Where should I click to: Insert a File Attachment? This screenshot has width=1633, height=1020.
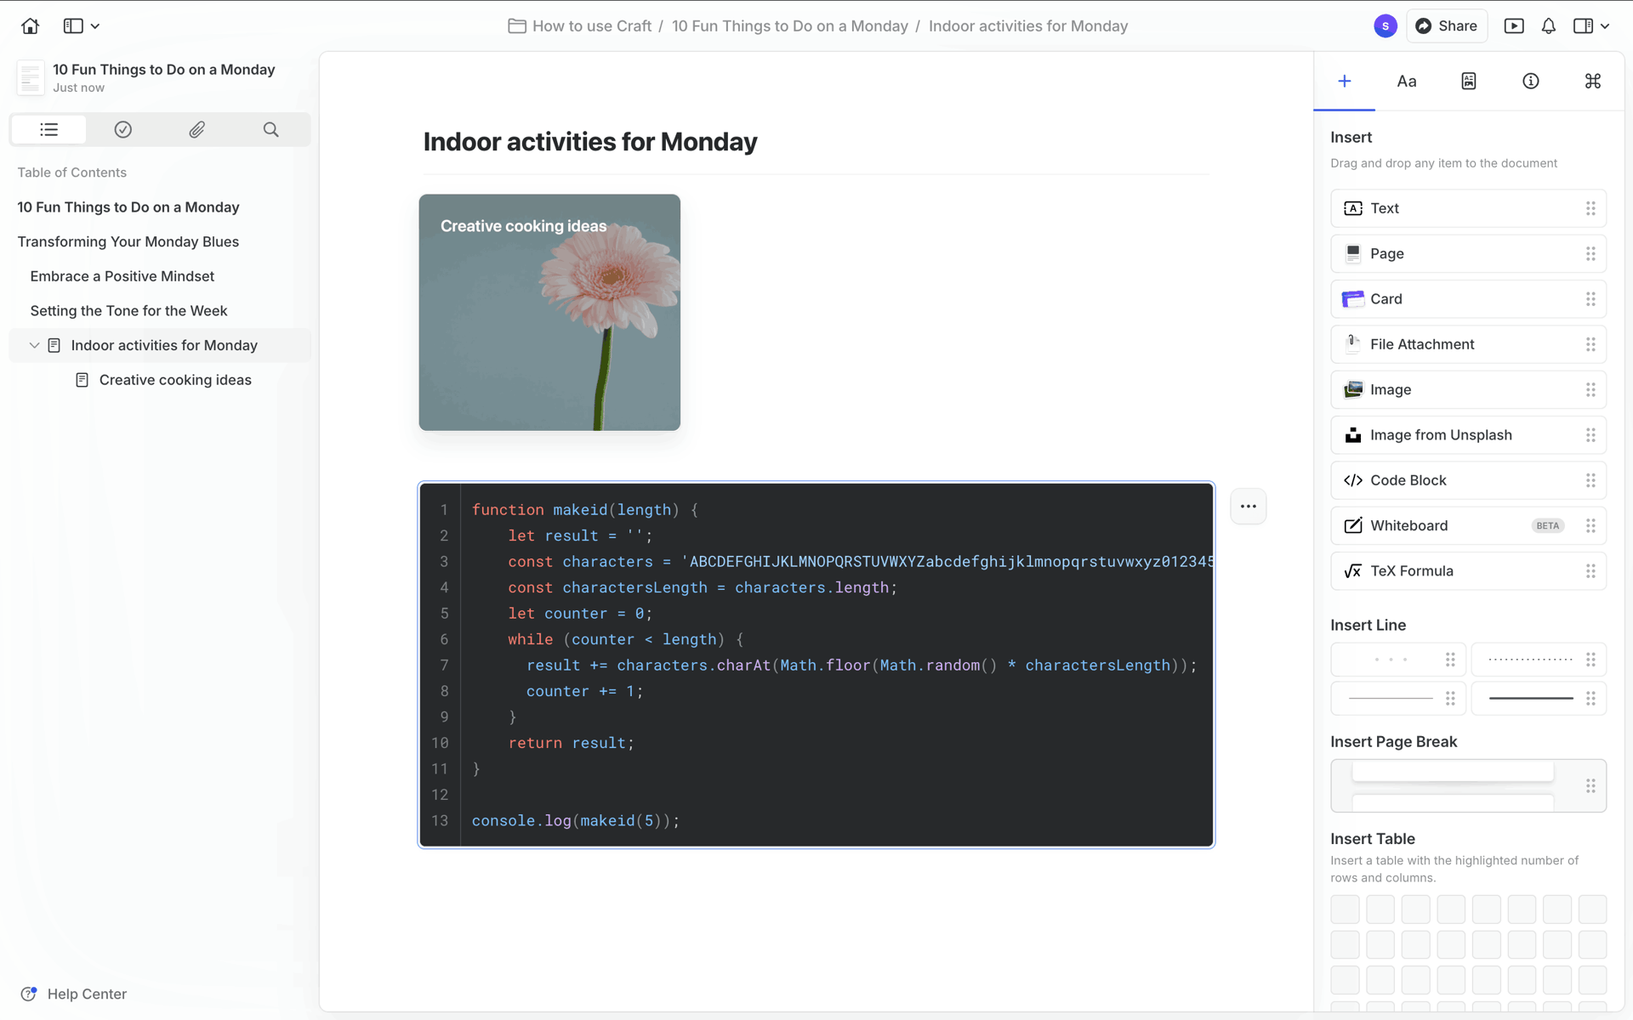click(1468, 344)
